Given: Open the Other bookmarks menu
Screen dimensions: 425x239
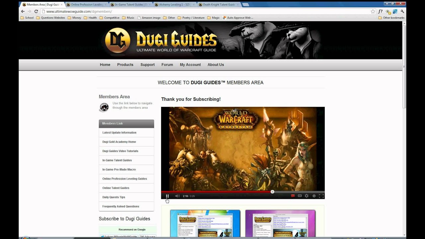Looking at the screenshot, I should pos(391,18).
